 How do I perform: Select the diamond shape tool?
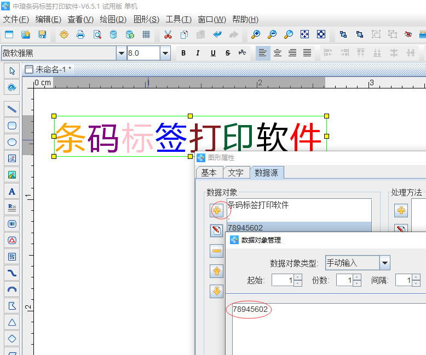click(12, 339)
